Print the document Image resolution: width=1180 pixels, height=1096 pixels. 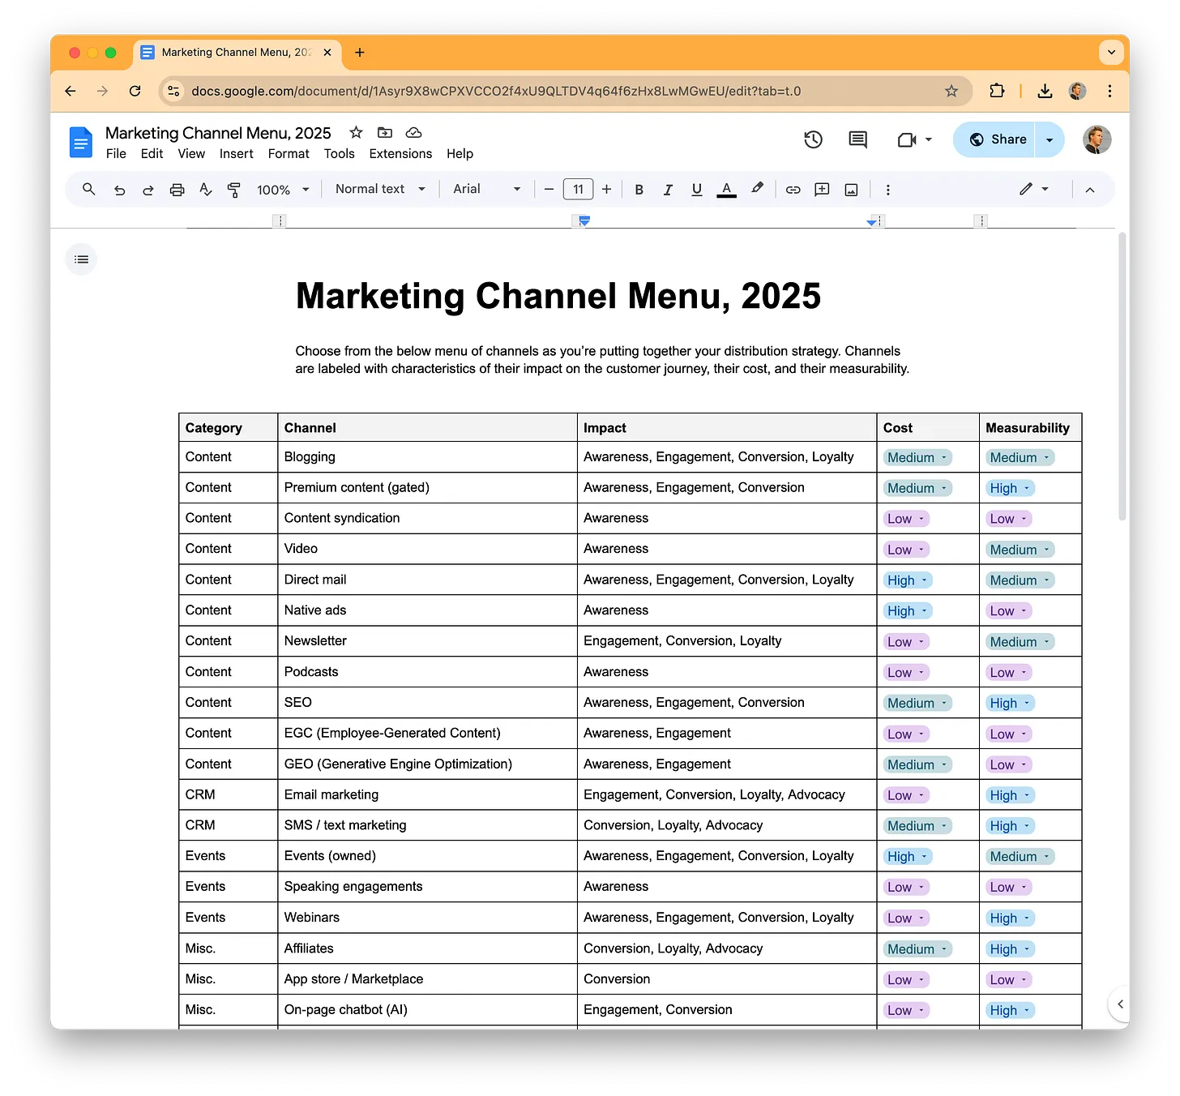coord(177,190)
